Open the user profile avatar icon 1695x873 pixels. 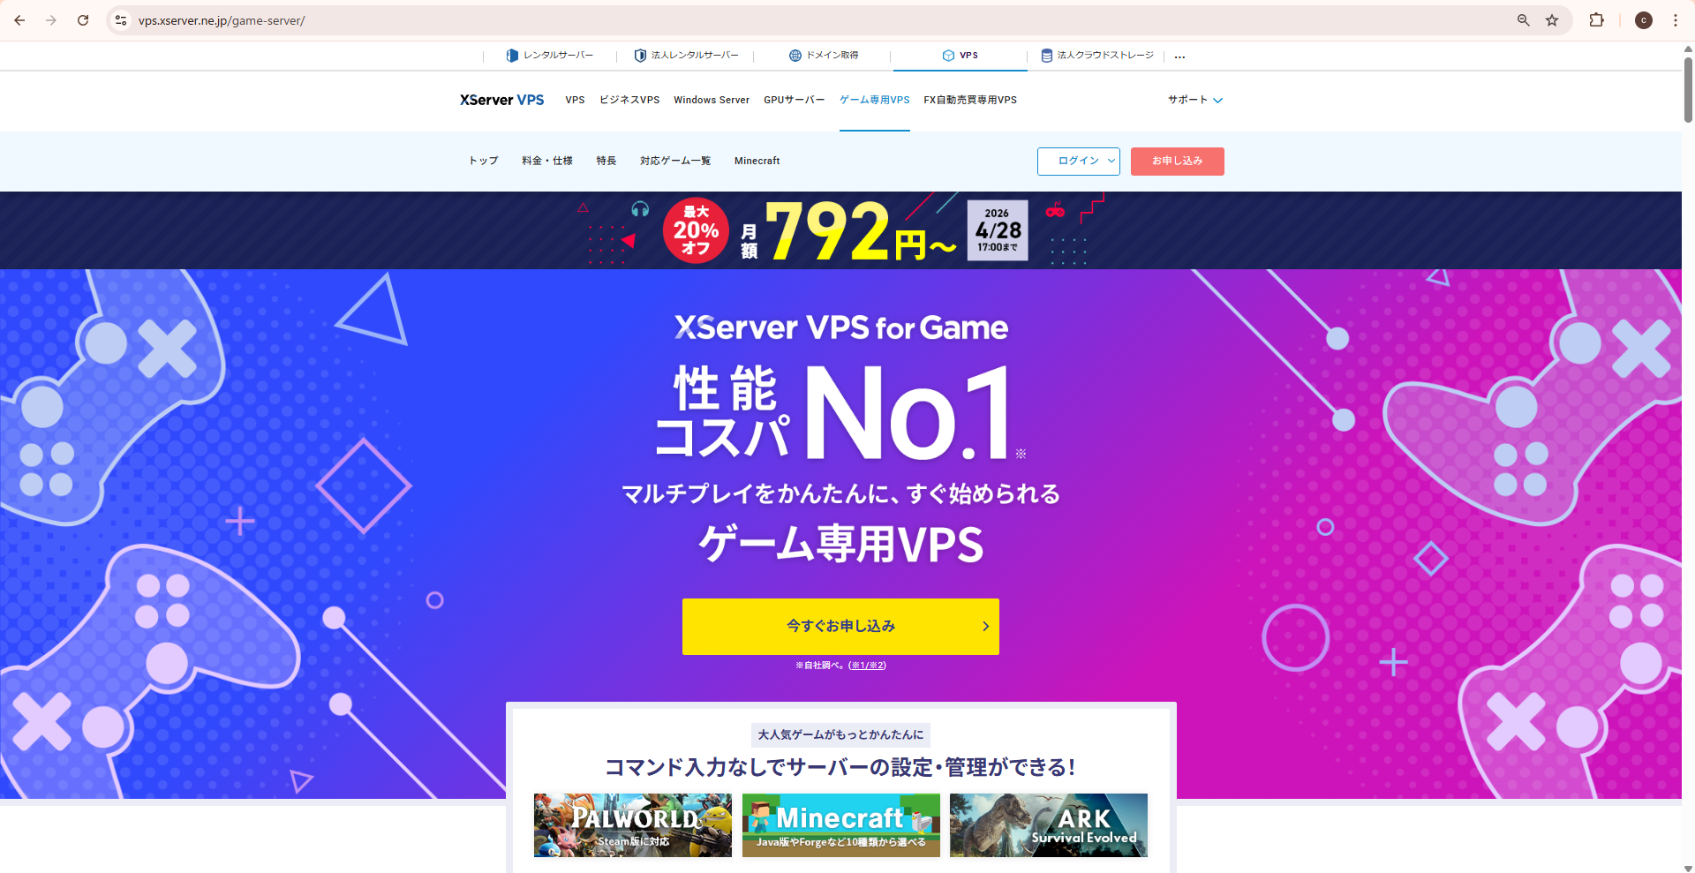pyautogui.click(x=1644, y=20)
